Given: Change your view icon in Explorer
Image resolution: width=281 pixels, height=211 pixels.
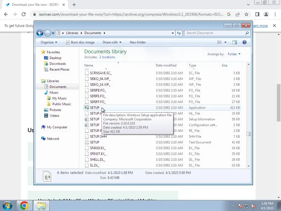Looking at the screenshot, I should 219,42.
